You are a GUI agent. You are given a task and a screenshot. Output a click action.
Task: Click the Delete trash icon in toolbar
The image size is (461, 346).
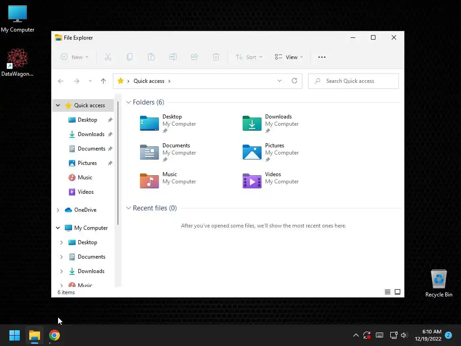pyautogui.click(x=216, y=57)
